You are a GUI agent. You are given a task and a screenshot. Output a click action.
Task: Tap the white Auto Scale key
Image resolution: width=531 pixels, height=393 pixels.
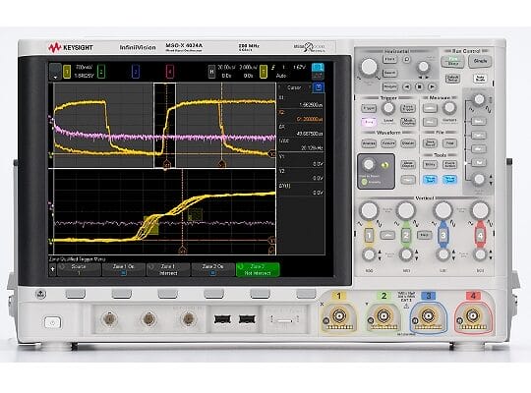[x=480, y=79]
